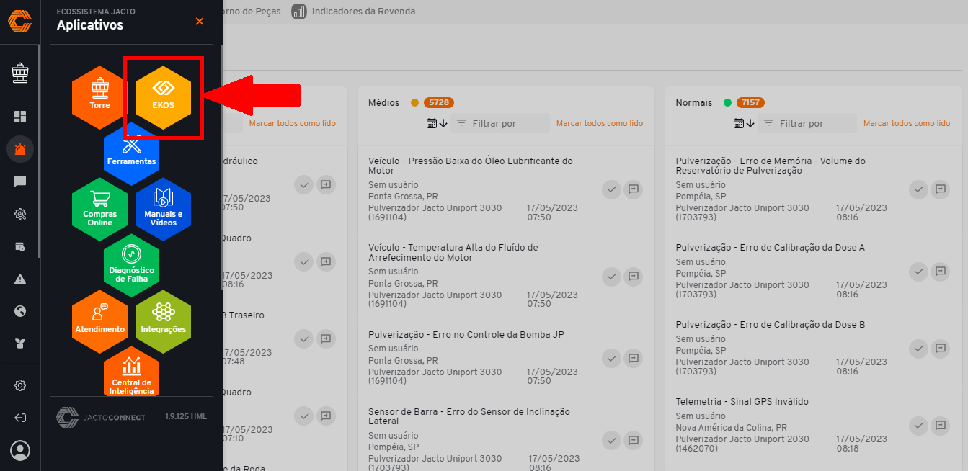Open alert 'Veículo - Temperatura Alta do Fluído'
The width and height of the screenshot is (968, 471).
tap(453, 252)
